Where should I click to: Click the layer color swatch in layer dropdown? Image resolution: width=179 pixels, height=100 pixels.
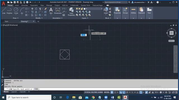tap(84, 9)
